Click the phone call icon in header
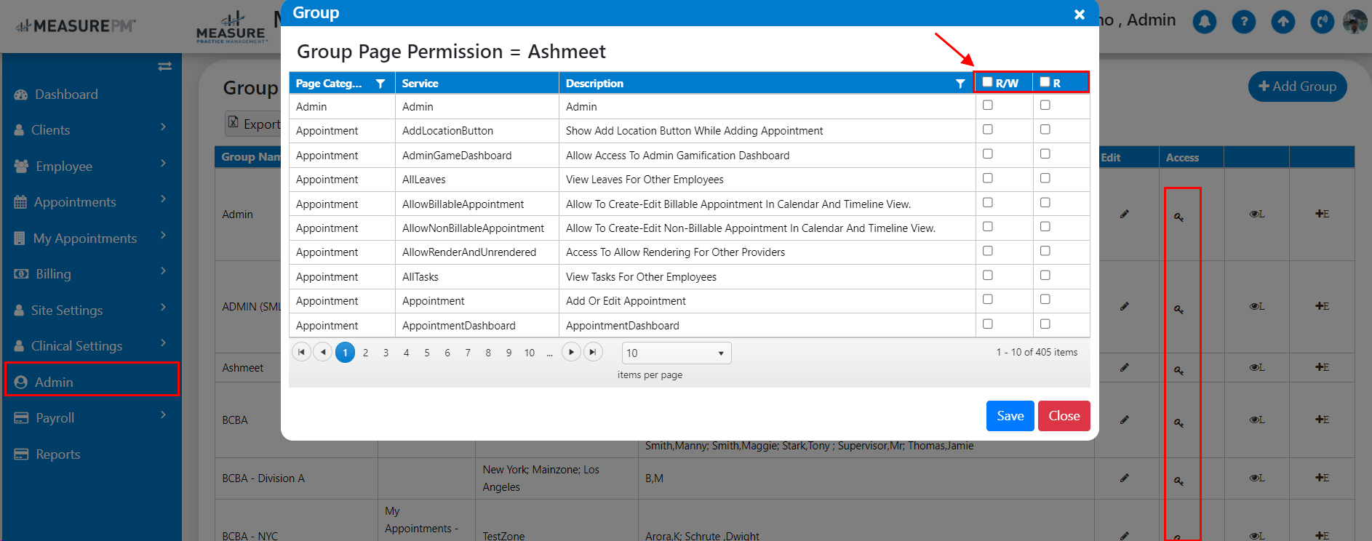Image resolution: width=1372 pixels, height=541 pixels. (1322, 22)
